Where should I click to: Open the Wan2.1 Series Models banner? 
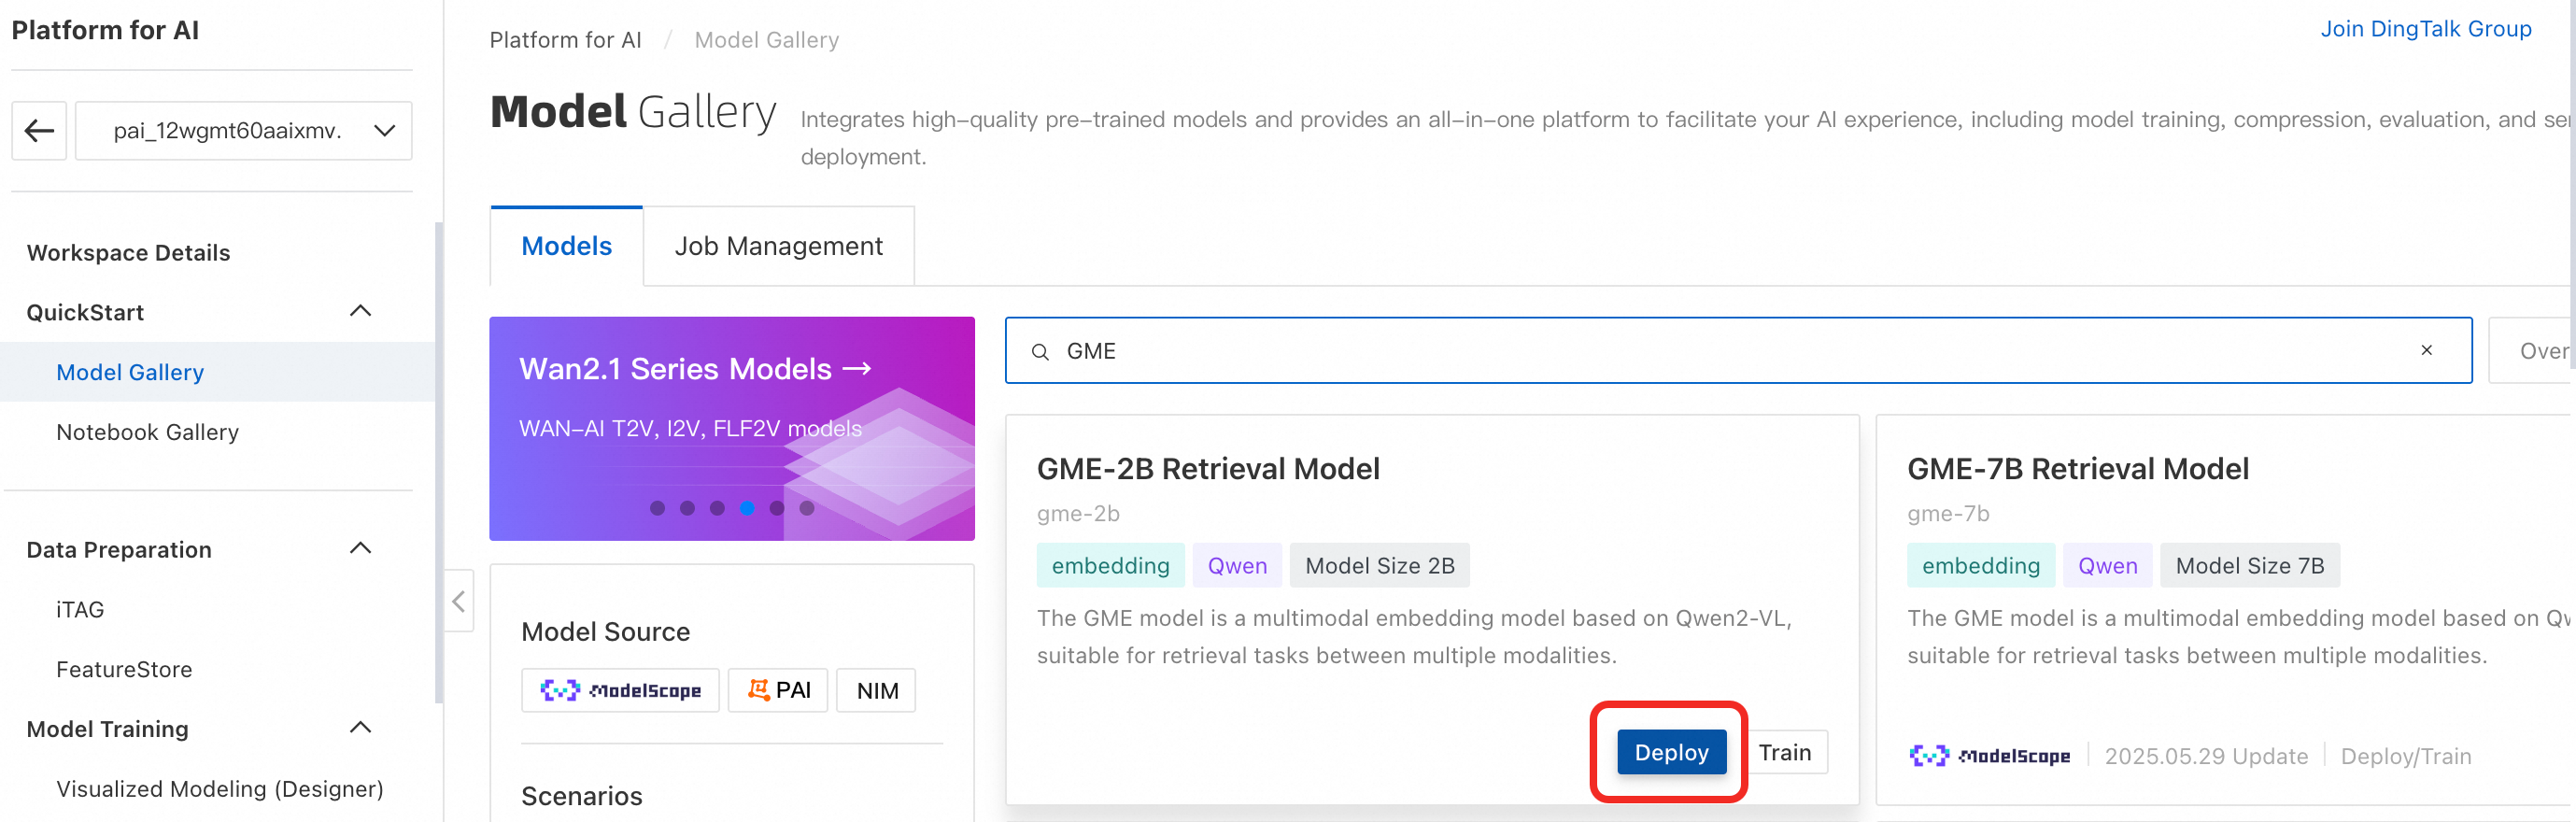click(x=695, y=369)
